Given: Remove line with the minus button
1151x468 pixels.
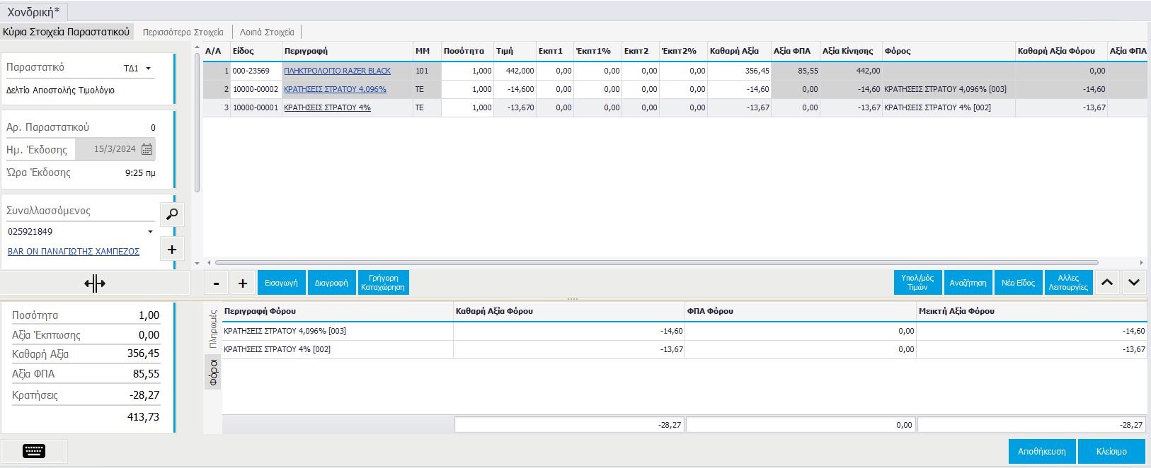Looking at the screenshot, I should (216, 283).
